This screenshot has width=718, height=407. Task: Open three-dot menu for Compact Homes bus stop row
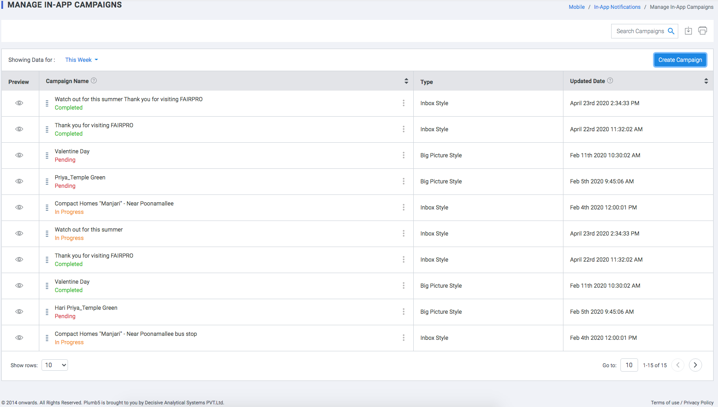point(404,338)
